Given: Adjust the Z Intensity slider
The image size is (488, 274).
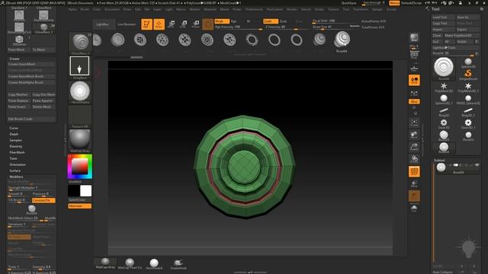Looking at the screenshot, I should (287, 27).
